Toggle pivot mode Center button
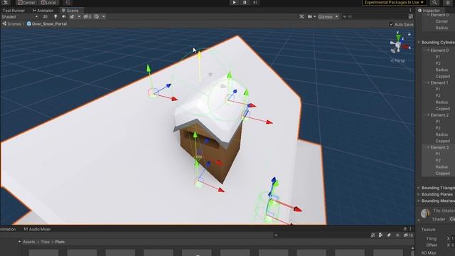The height and width of the screenshot is (256, 455). (26, 3)
